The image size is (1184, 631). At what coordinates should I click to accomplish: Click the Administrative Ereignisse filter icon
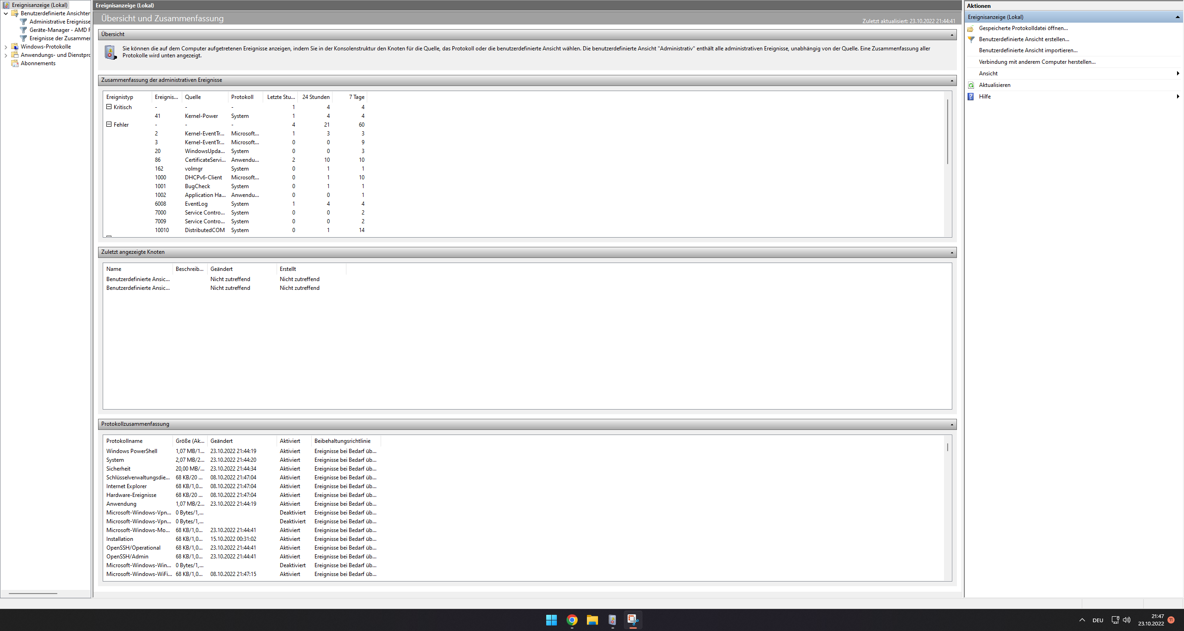pos(24,22)
